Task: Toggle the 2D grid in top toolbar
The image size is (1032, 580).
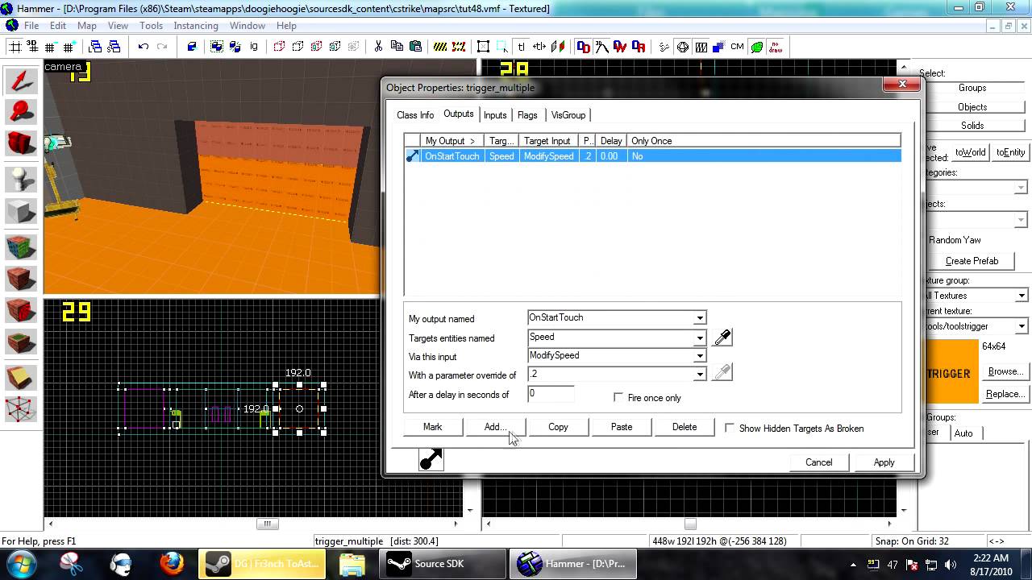Action: [x=15, y=48]
